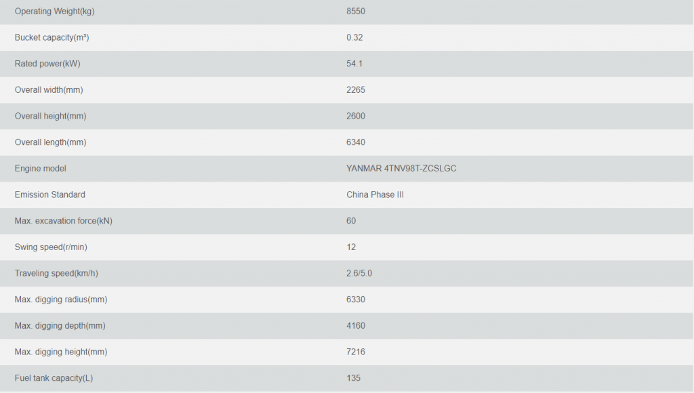Click the Overall height(mm) label
Image resolution: width=694 pixels, height=393 pixels.
(x=50, y=116)
